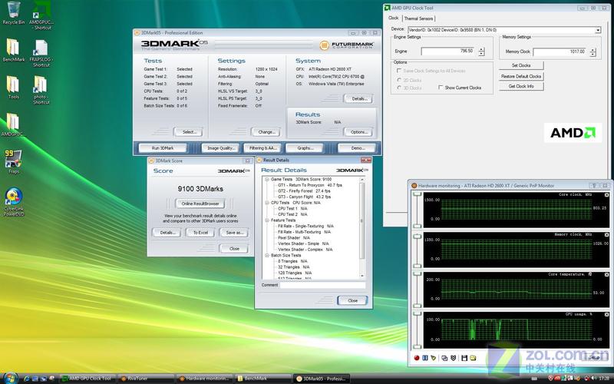Select the Recycle Bin desktop icon
The width and height of the screenshot is (614, 384).
tap(14, 13)
